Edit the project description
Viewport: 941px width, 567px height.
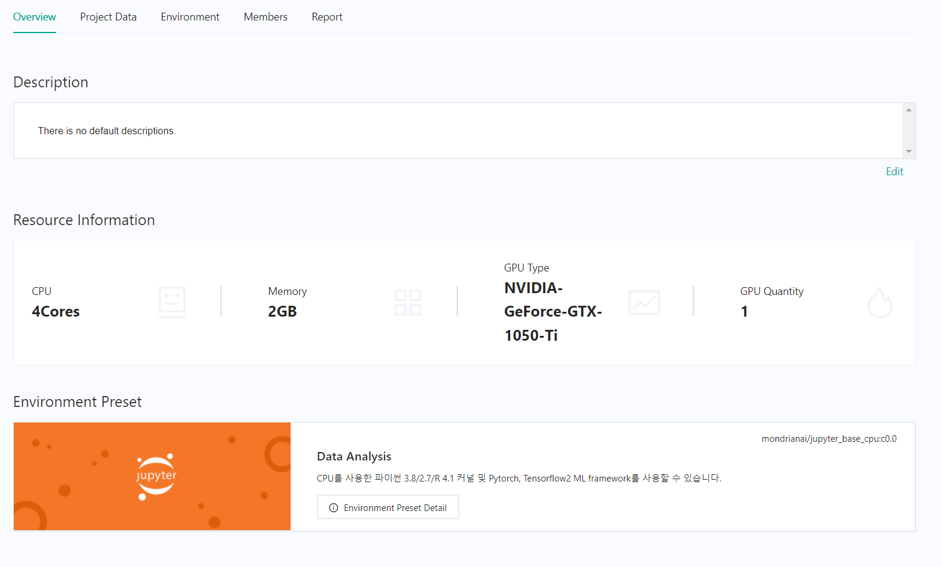click(x=894, y=172)
